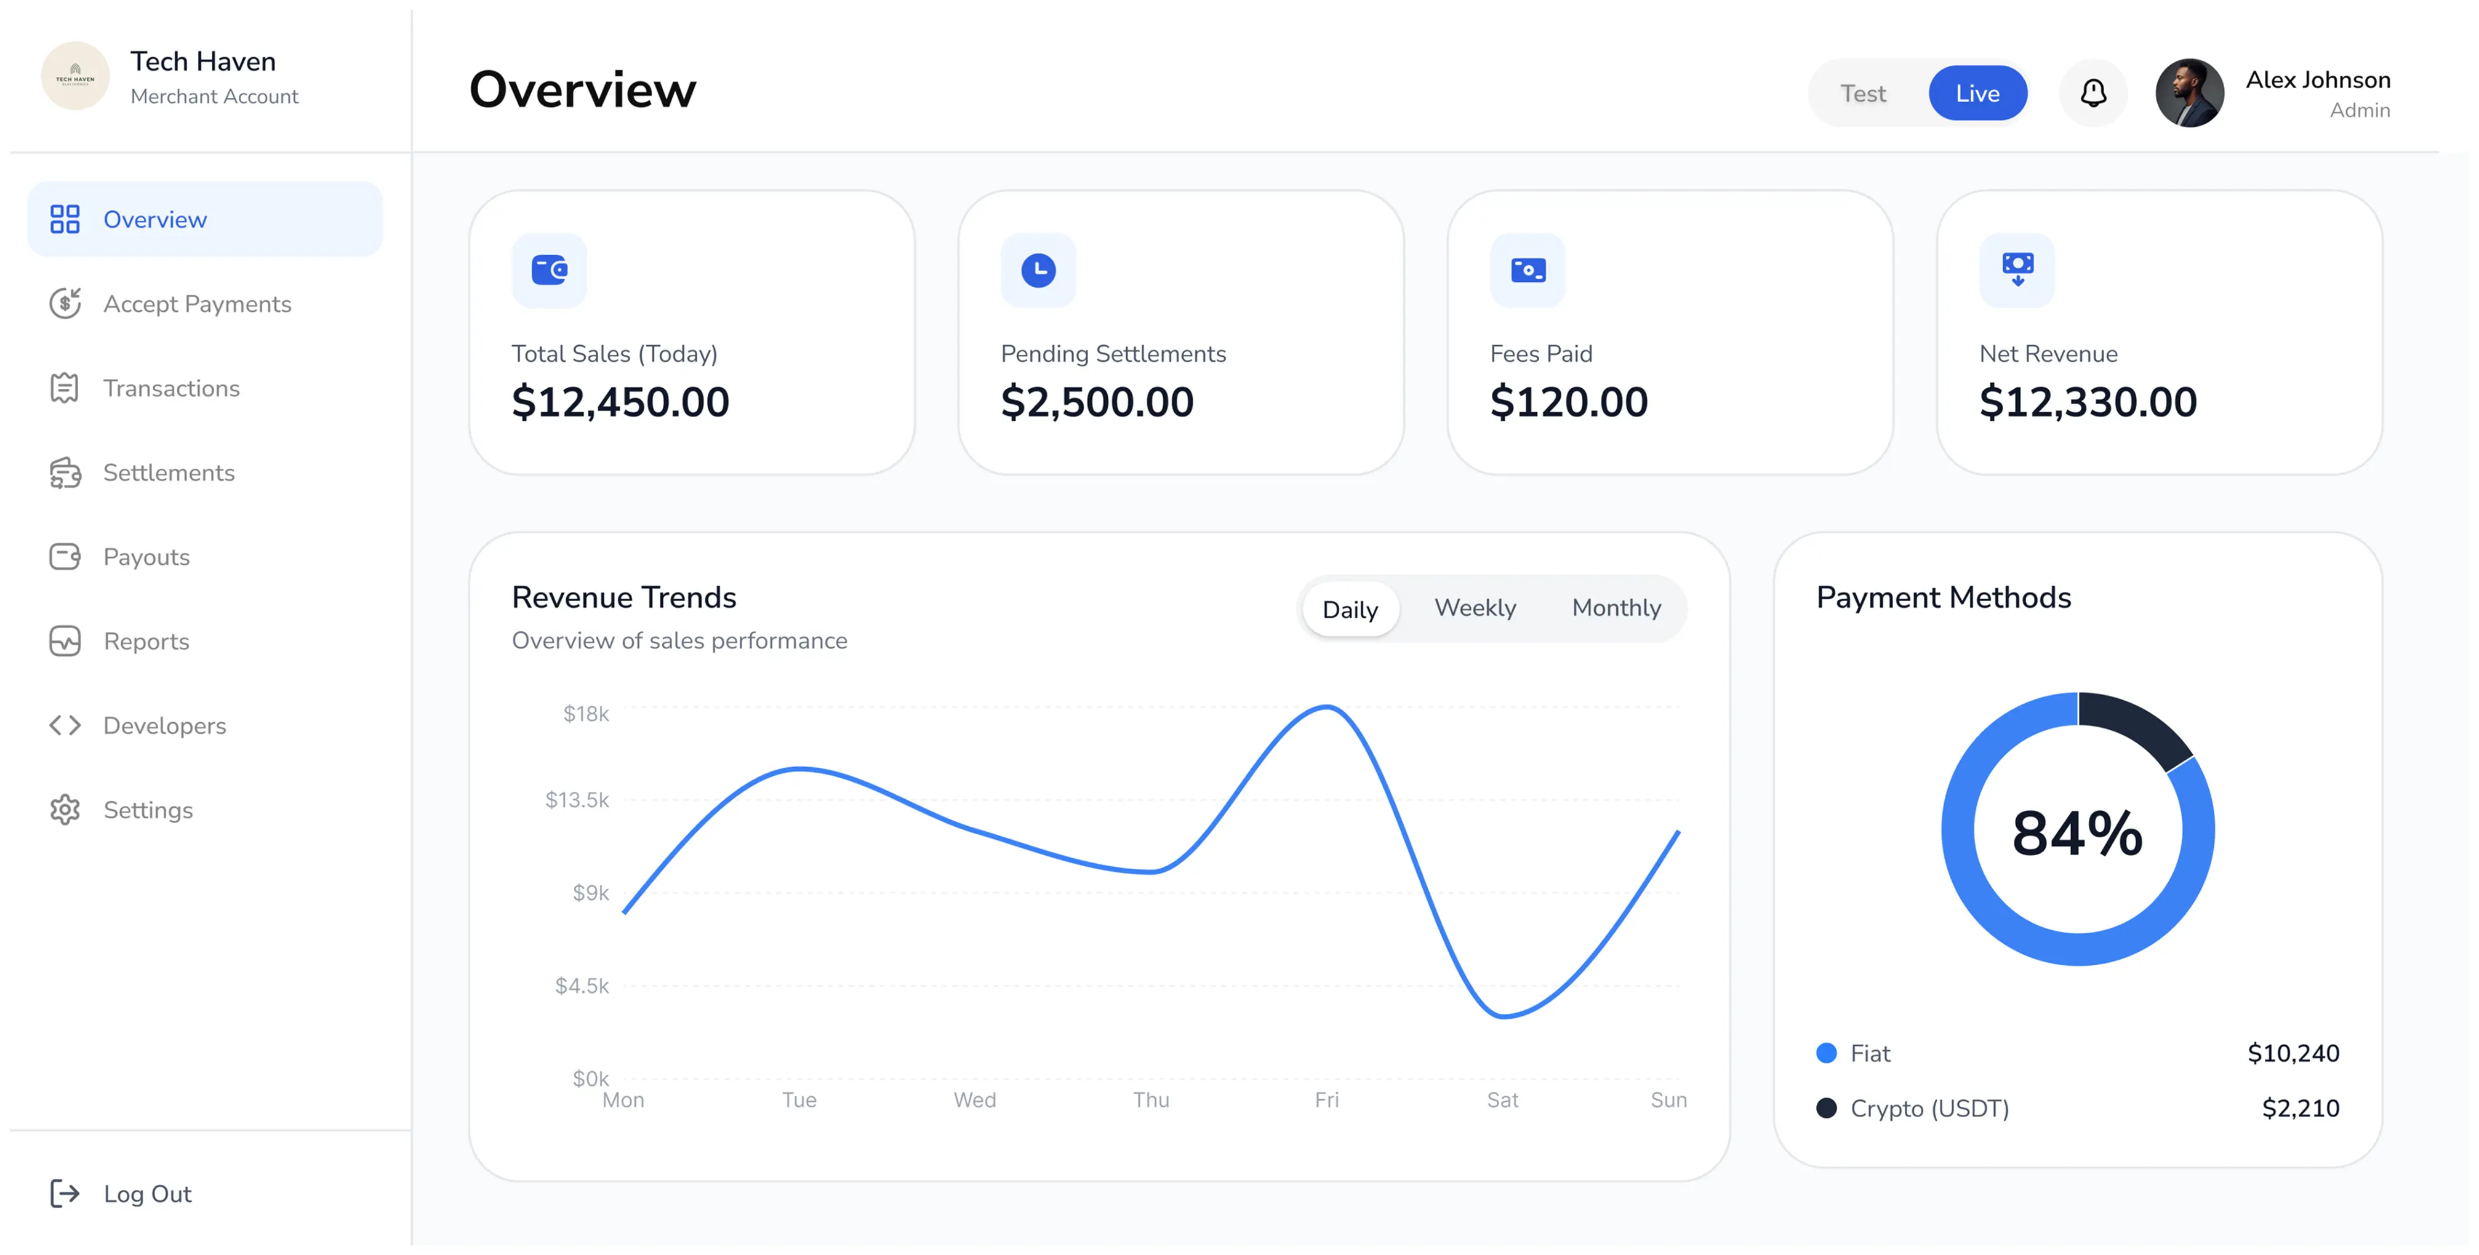Open the Crypto (USDT) payment details
This screenshot has width=2479, height=1255.
click(x=1929, y=1108)
